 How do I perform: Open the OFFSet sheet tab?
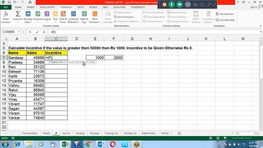click(x=165, y=133)
